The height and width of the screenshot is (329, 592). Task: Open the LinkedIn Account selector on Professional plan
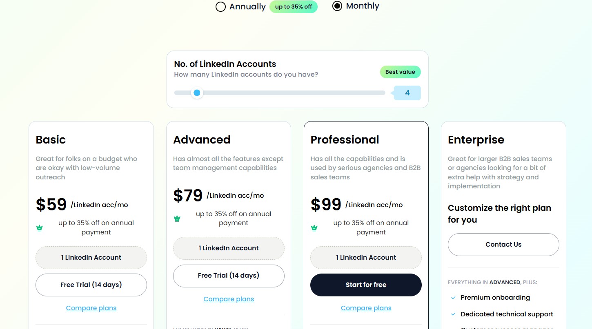pyautogui.click(x=365, y=257)
